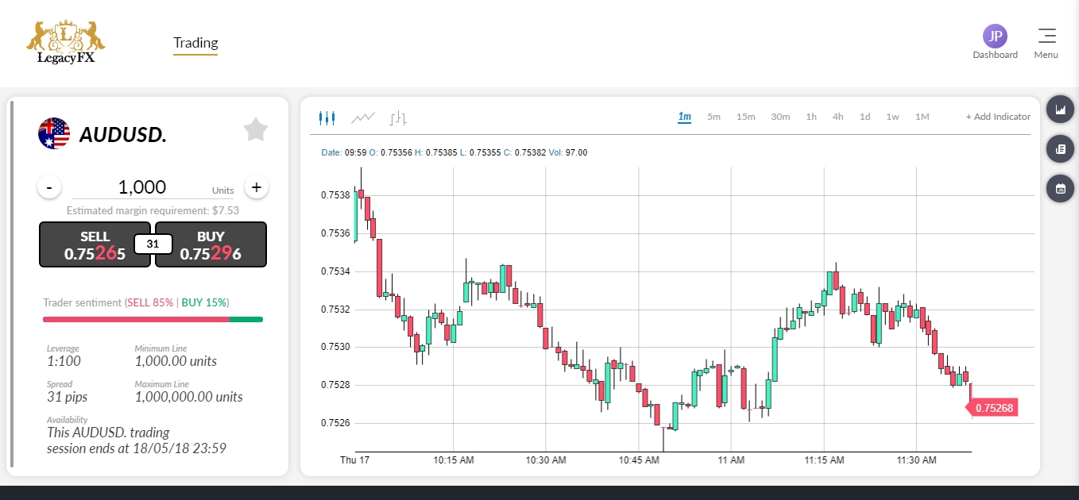The image size is (1079, 500).
Task: Open the area chart sidebar button
Action: pos(1060,110)
